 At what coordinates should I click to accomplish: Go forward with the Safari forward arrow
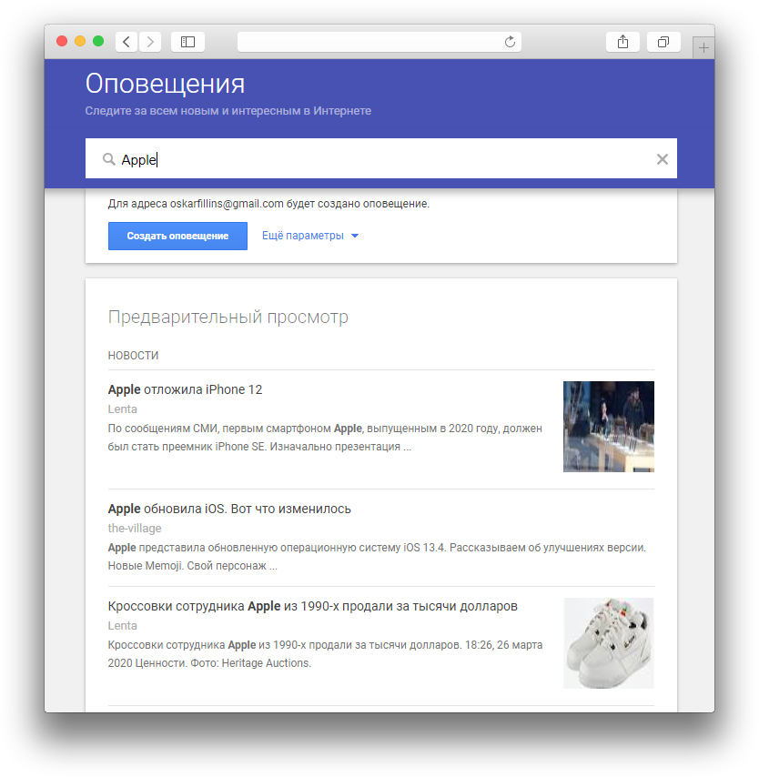coord(150,42)
